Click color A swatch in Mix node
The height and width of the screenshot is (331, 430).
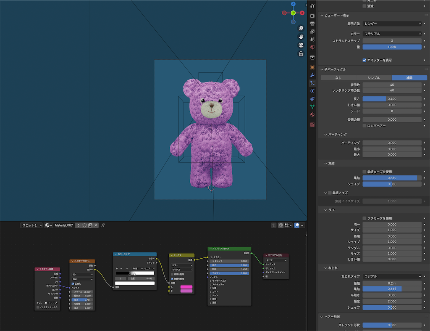tap(186, 287)
